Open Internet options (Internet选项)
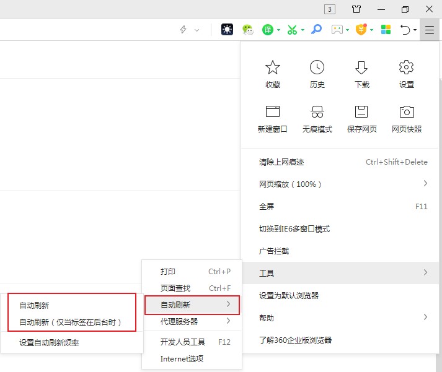 (192, 358)
